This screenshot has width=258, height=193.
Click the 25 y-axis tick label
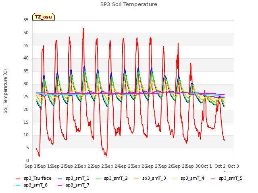point(26,96)
